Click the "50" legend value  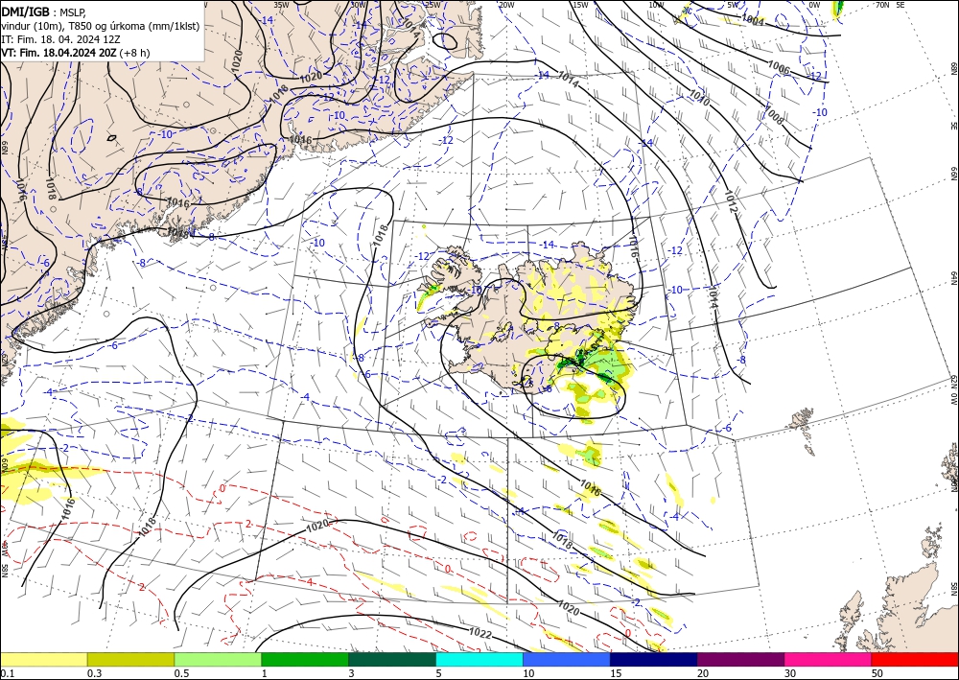pyautogui.click(x=877, y=673)
